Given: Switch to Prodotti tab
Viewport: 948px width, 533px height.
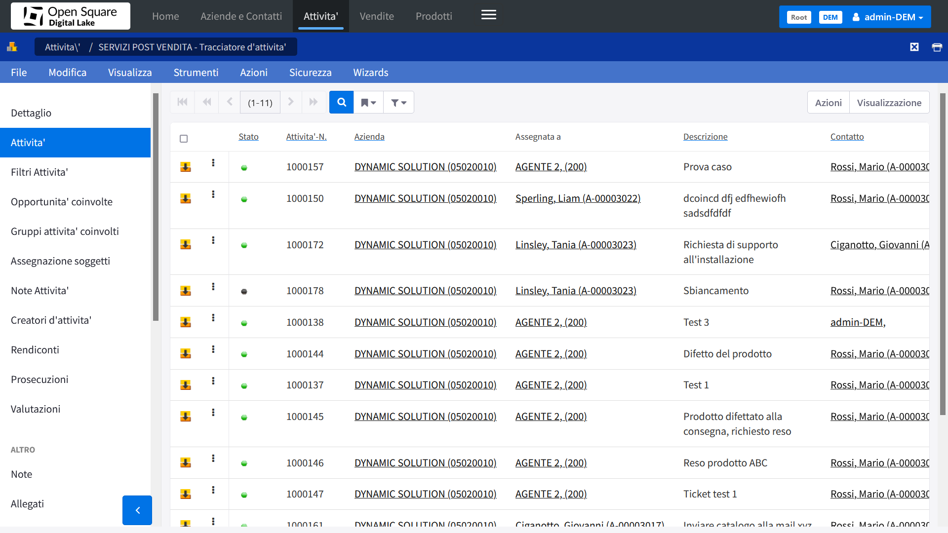Looking at the screenshot, I should click(x=434, y=16).
